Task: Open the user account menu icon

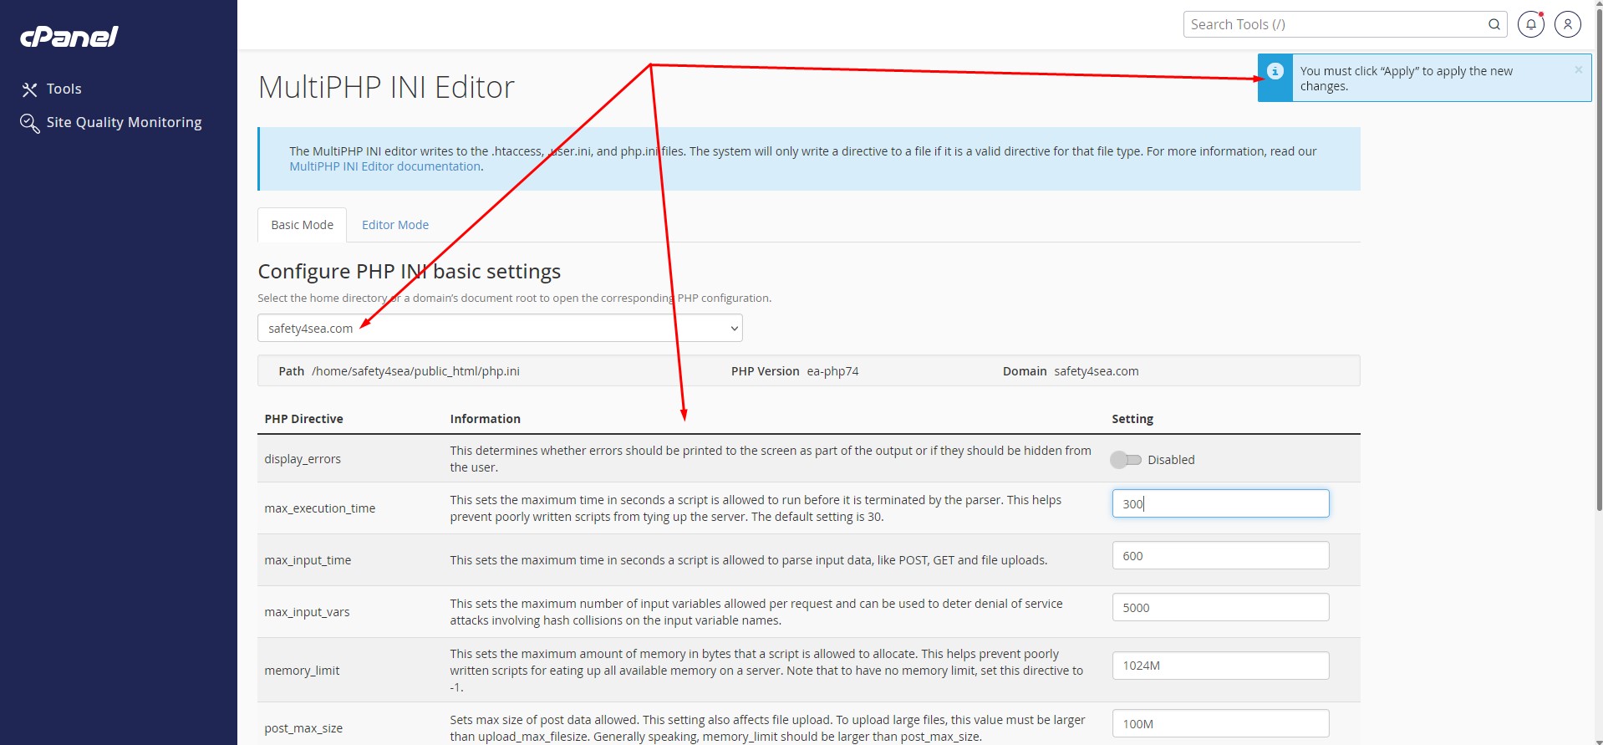Action: [1567, 24]
